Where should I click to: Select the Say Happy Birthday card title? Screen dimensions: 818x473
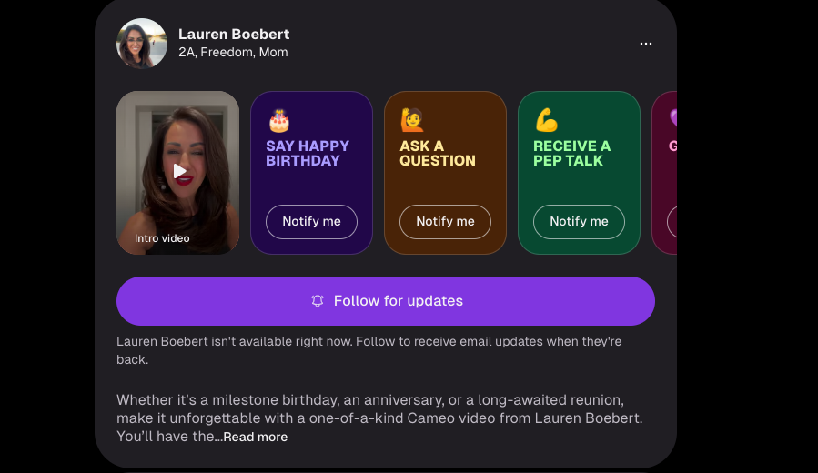tap(308, 153)
